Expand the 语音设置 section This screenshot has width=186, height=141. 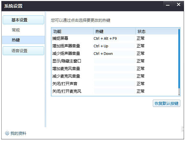tap(23, 51)
